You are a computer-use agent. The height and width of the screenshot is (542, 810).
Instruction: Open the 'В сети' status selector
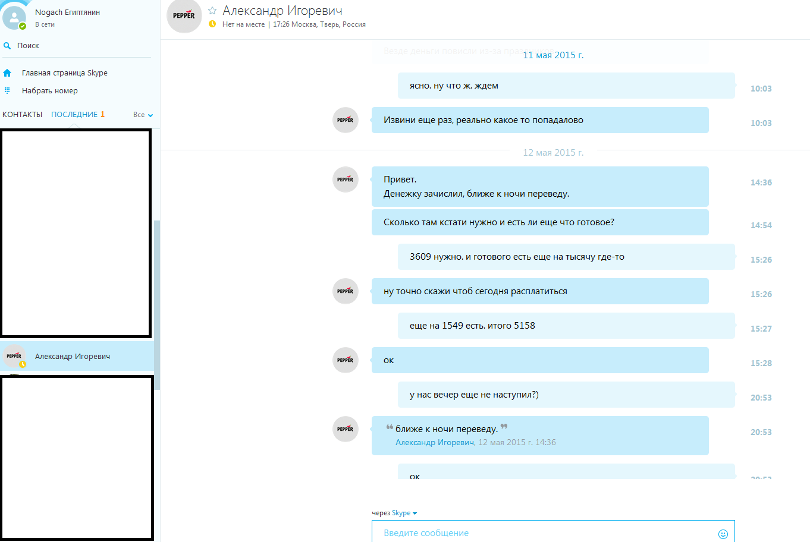(45, 25)
